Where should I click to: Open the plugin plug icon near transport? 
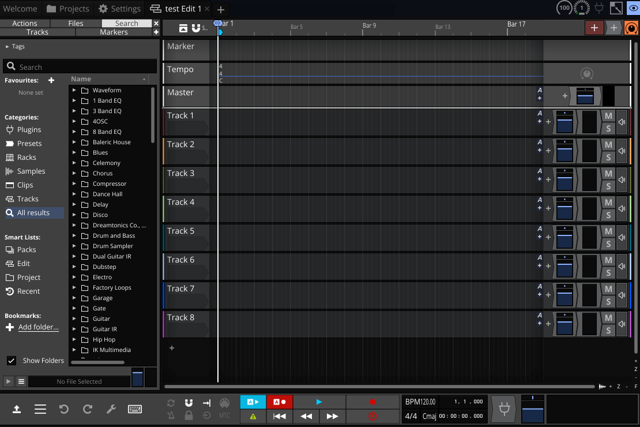505,409
